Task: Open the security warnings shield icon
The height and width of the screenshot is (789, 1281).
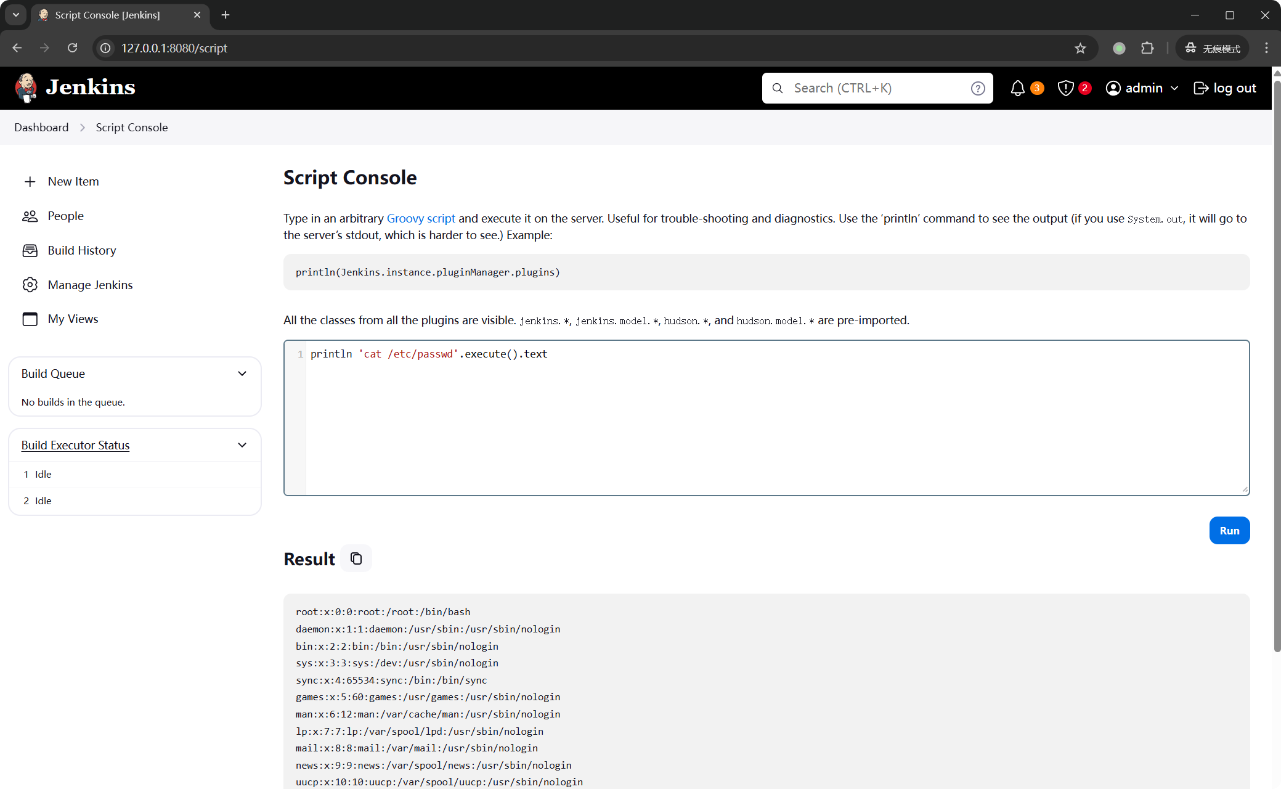Action: pyautogui.click(x=1065, y=88)
